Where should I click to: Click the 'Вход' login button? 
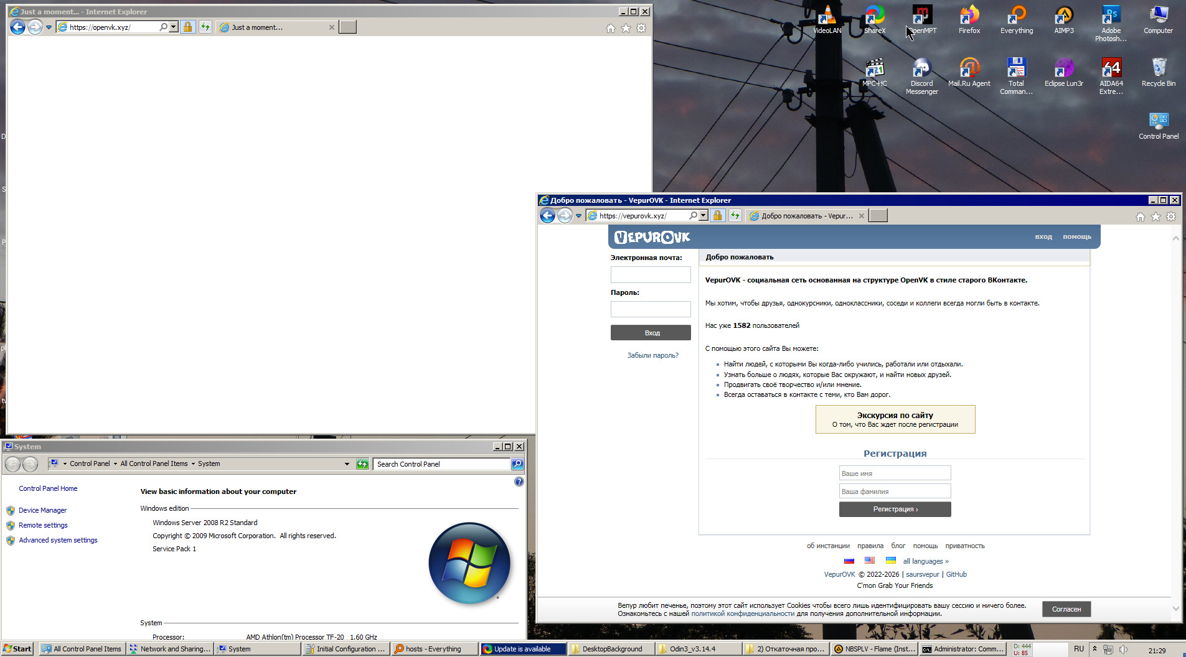pyautogui.click(x=651, y=333)
